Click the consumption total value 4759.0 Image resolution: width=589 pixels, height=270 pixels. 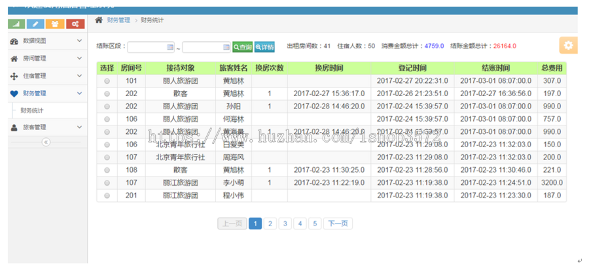(435, 46)
